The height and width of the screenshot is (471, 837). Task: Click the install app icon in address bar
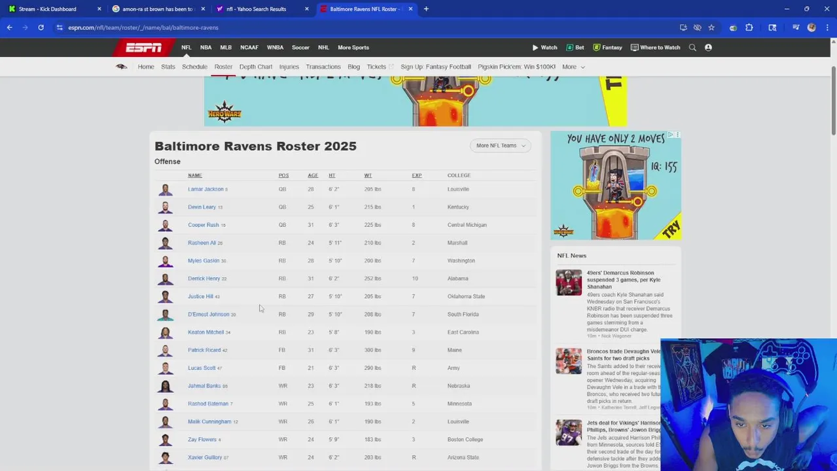pos(683,27)
